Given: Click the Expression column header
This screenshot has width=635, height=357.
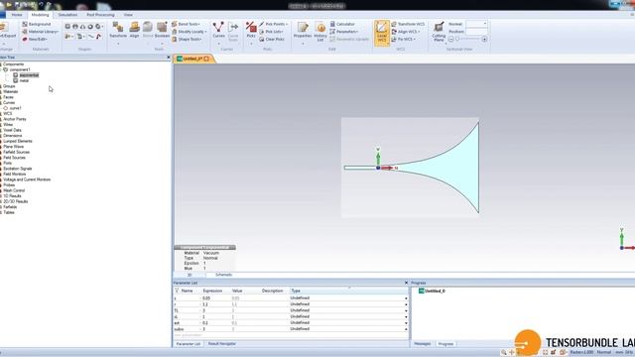Looking at the screenshot, I should [212, 291].
